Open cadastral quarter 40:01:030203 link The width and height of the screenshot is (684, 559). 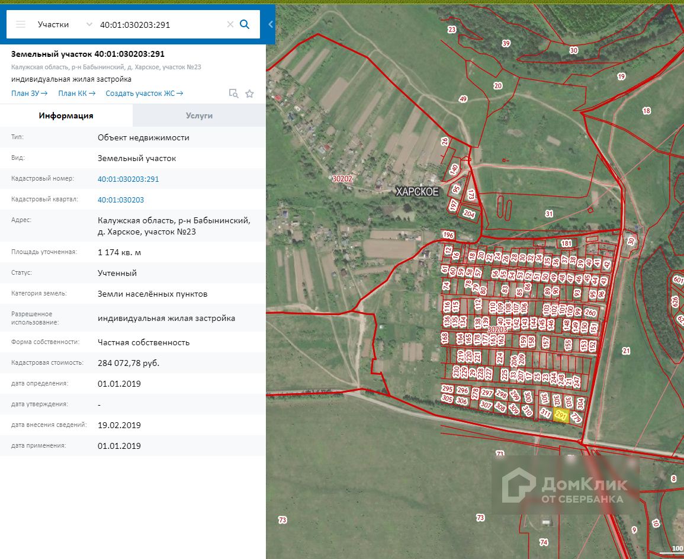pos(121,200)
